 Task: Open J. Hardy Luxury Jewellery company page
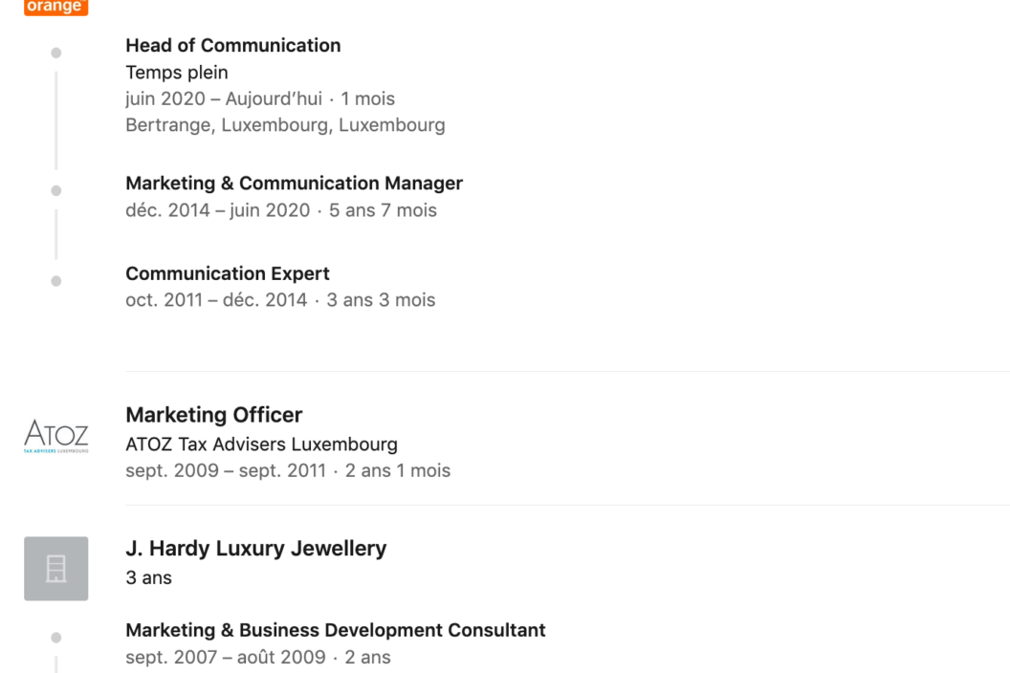255,549
